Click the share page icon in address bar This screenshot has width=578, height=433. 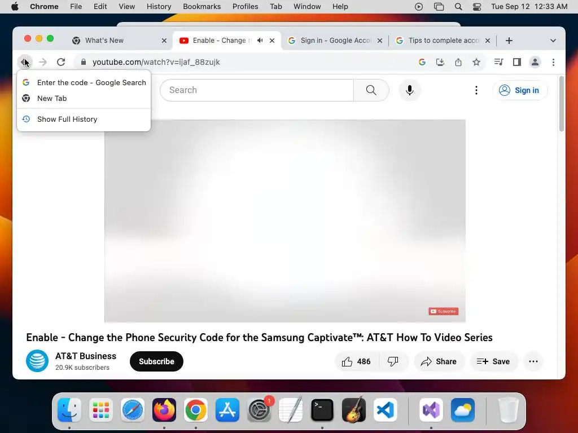click(458, 62)
